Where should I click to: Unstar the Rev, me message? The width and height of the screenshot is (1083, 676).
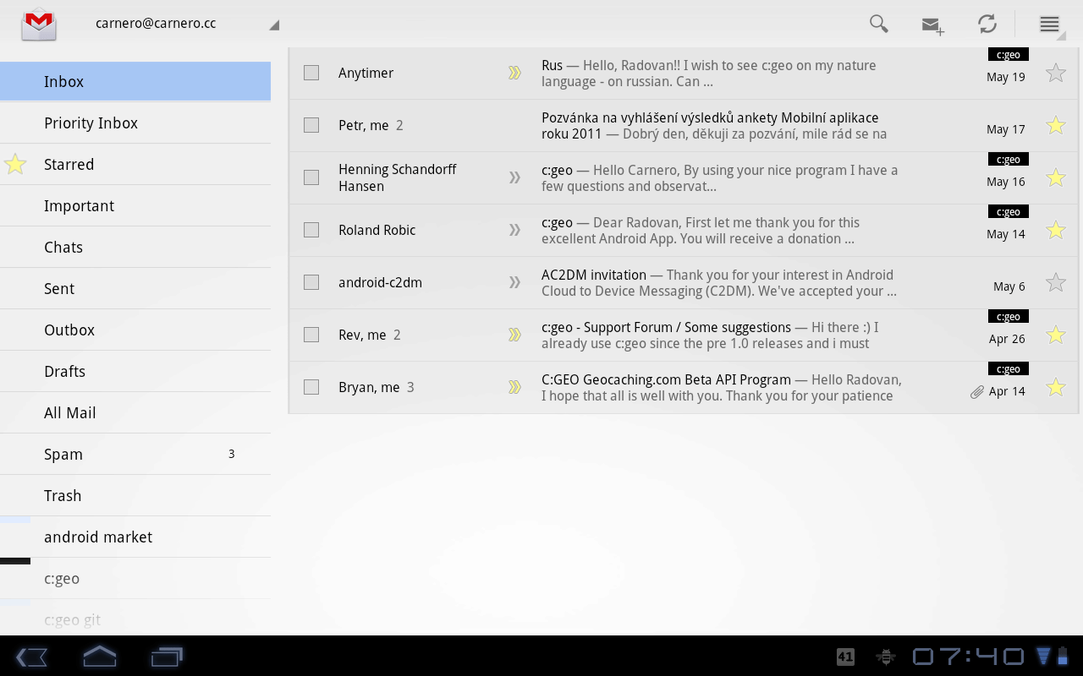tap(1055, 335)
